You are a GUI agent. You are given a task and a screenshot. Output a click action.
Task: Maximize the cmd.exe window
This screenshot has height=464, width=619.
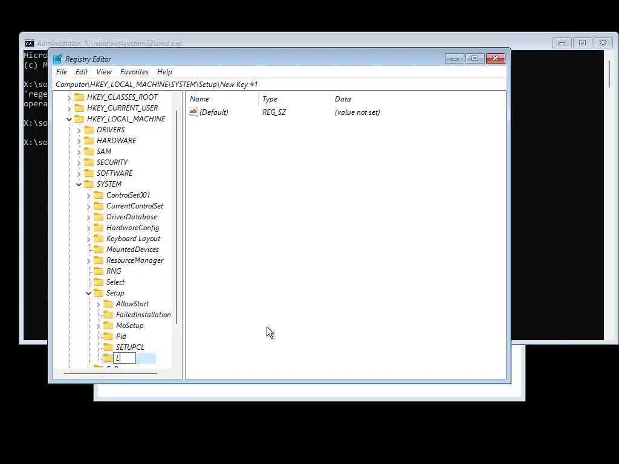coord(582,43)
